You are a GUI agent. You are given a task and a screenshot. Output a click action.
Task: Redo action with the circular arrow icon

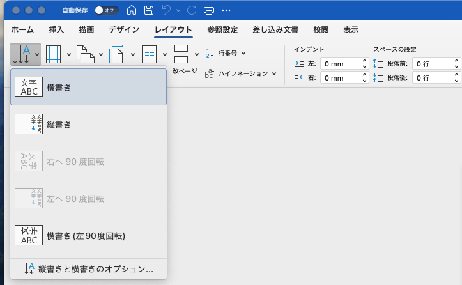coord(192,10)
